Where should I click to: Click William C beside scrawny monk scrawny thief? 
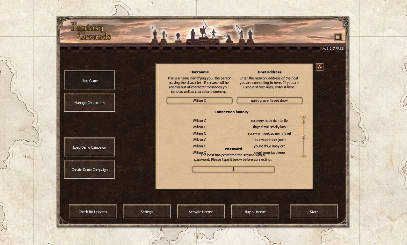[x=200, y=133]
